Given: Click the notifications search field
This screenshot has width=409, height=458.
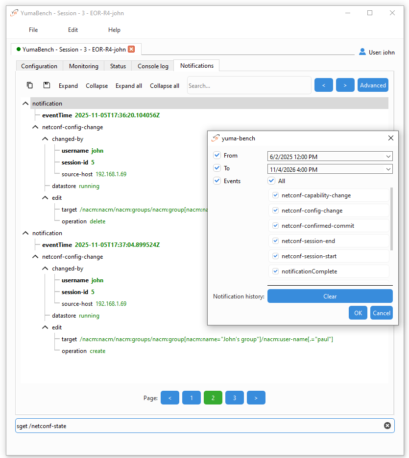Looking at the screenshot, I should pyautogui.click(x=249, y=85).
